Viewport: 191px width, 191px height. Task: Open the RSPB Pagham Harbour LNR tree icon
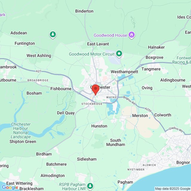pos(90,186)
